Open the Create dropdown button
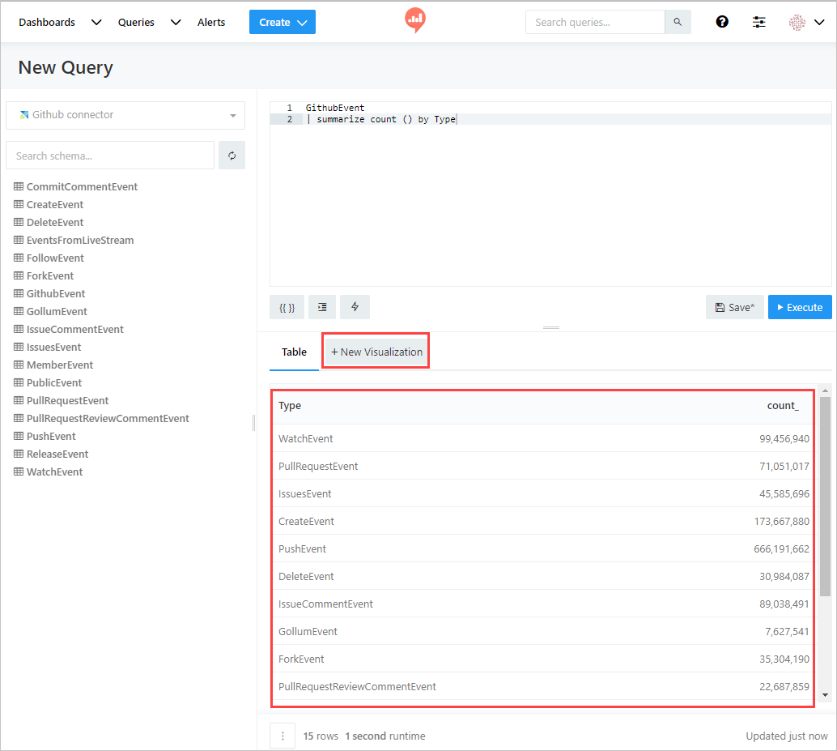 coord(282,22)
